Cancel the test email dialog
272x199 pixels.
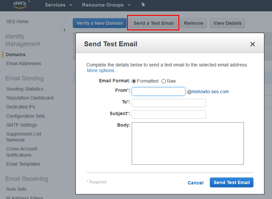pyautogui.click(x=196, y=183)
